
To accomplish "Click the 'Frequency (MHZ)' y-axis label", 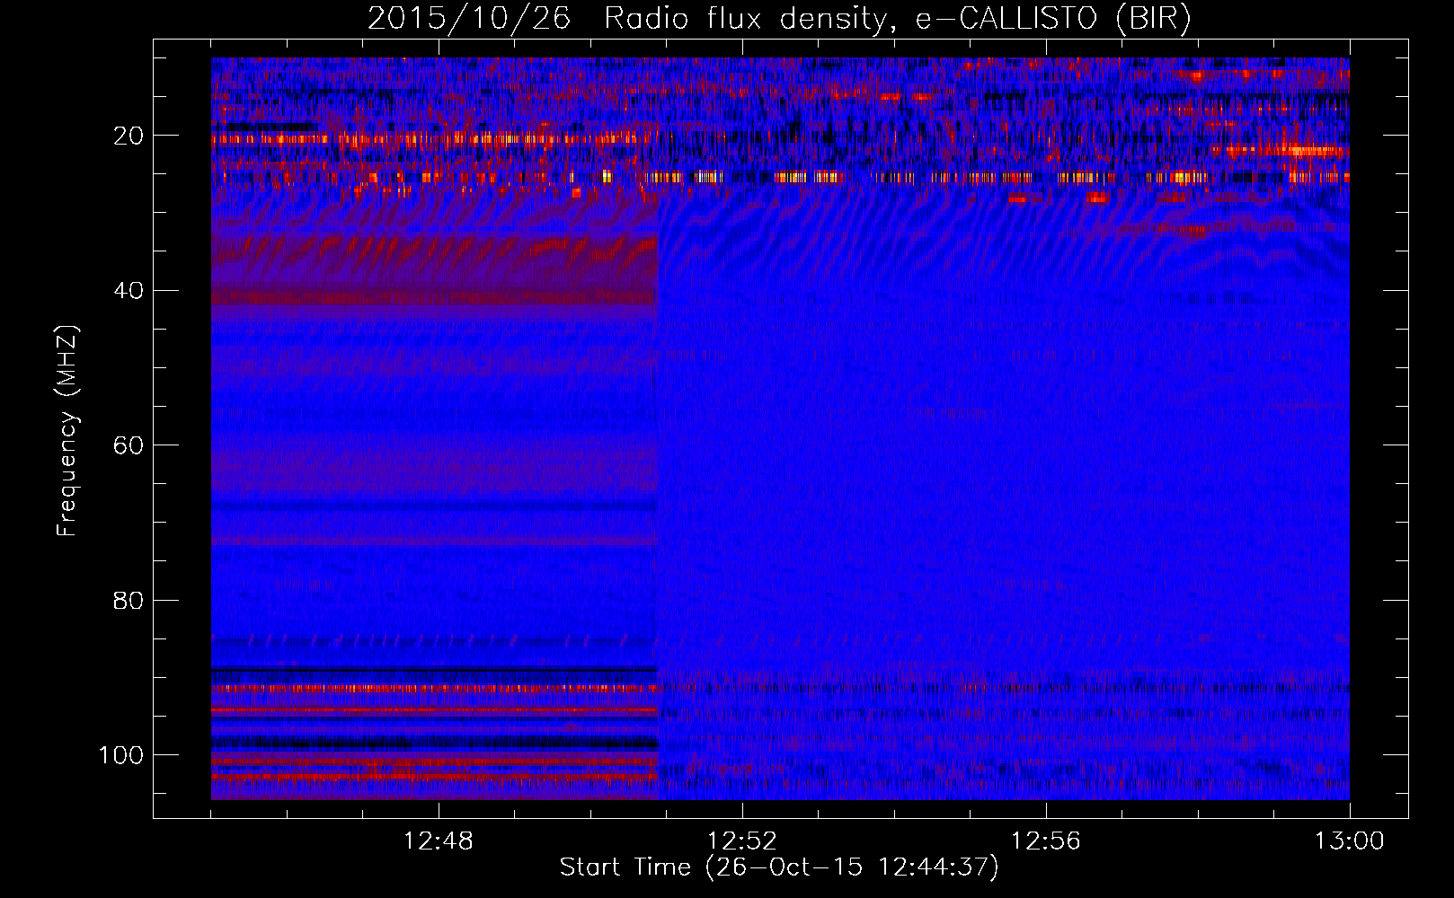I will point(67,431).
